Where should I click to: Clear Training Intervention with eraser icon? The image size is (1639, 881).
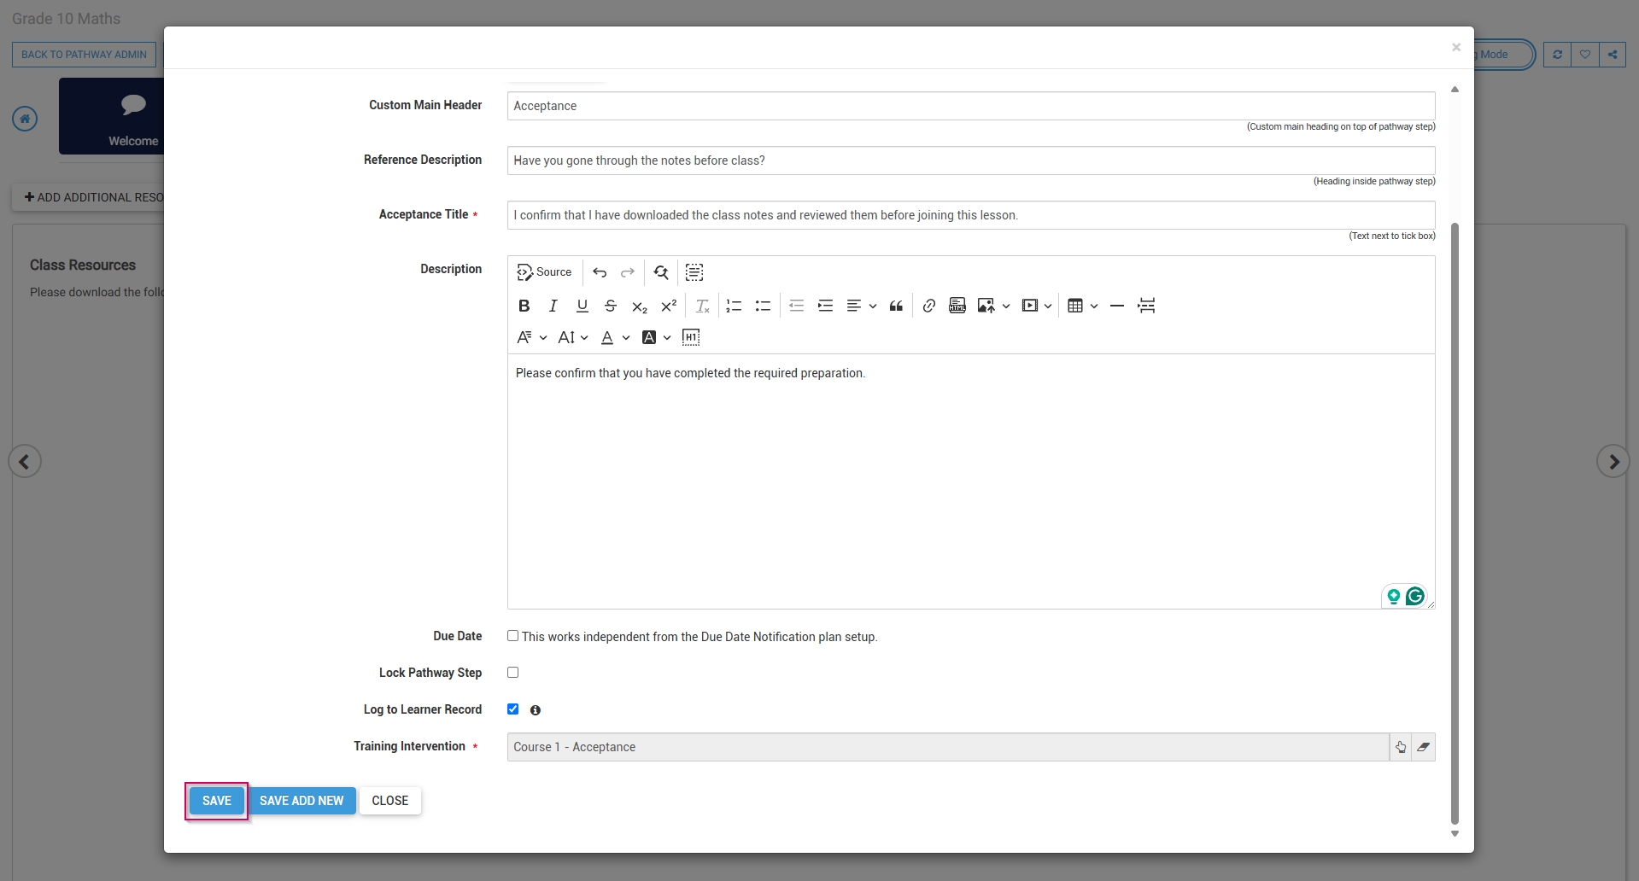pyautogui.click(x=1424, y=747)
